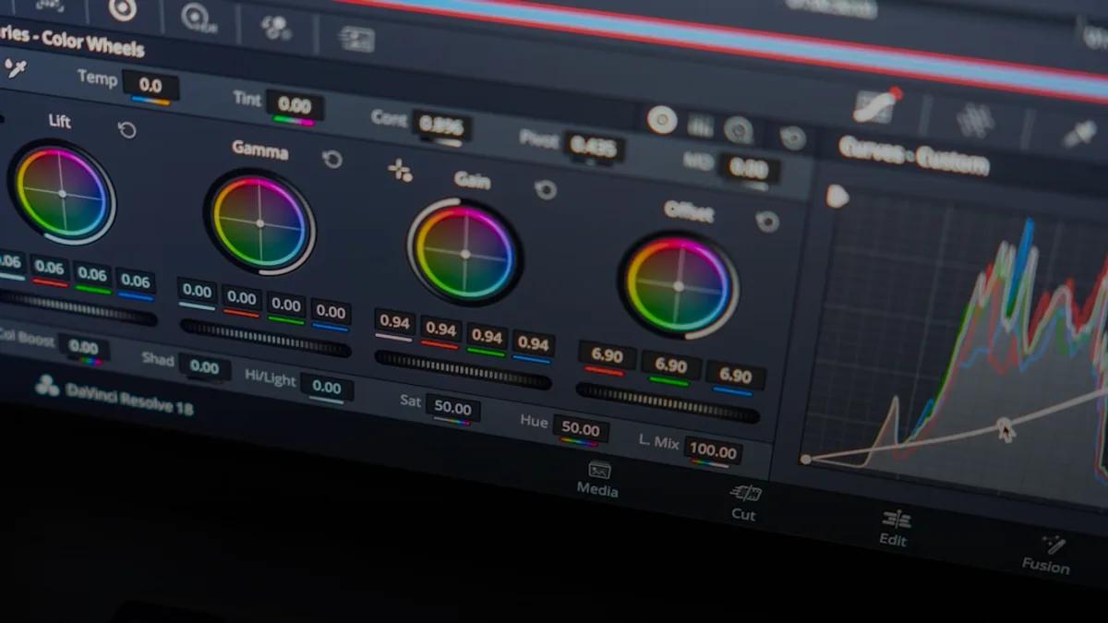The width and height of the screenshot is (1108, 623).
Task: Select Lift red channel value 0.06
Action: click(x=50, y=268)
